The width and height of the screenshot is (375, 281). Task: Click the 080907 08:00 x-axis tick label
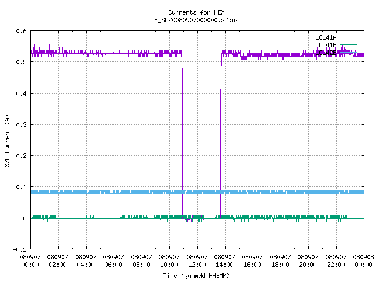(x=141, y=261)
